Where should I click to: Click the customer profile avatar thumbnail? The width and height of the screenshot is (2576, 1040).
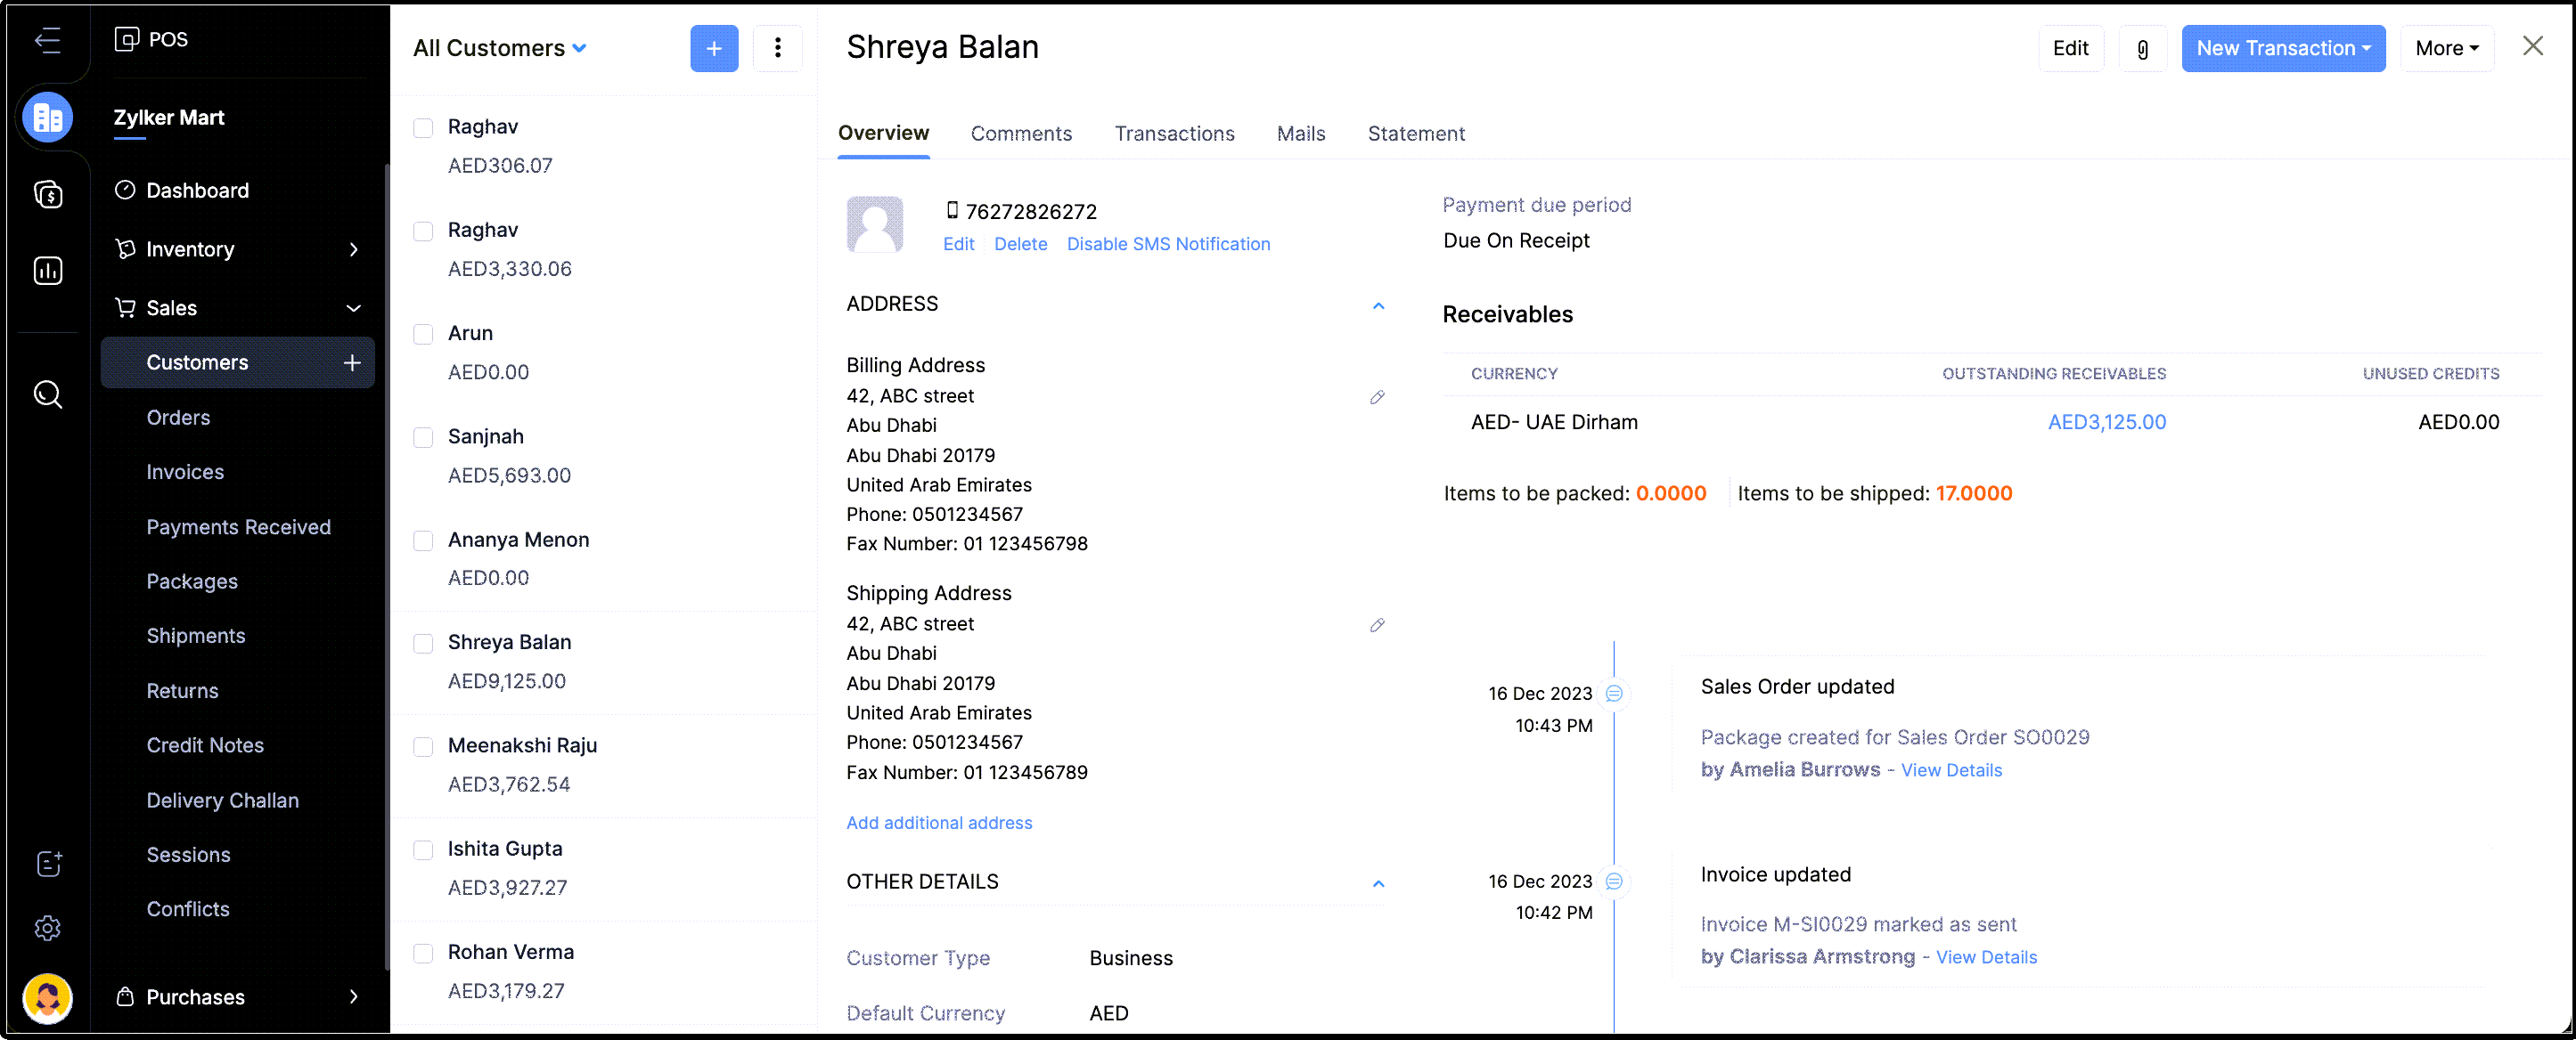coord(874,223)
